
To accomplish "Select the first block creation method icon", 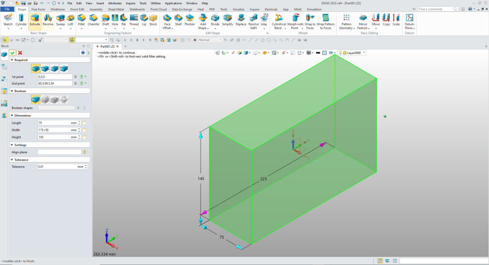I will tap(35, 68).
